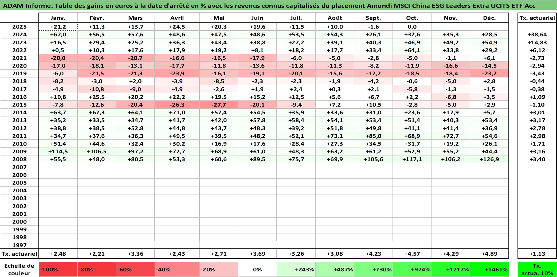557x277 pixels.
Task: Select cell '+117,1' for October 2008
Action: (412, 159)
